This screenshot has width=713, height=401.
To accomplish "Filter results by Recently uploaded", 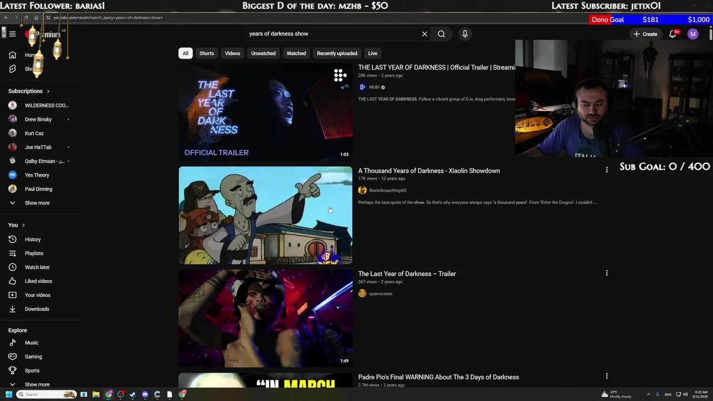I will click(337, 53).
